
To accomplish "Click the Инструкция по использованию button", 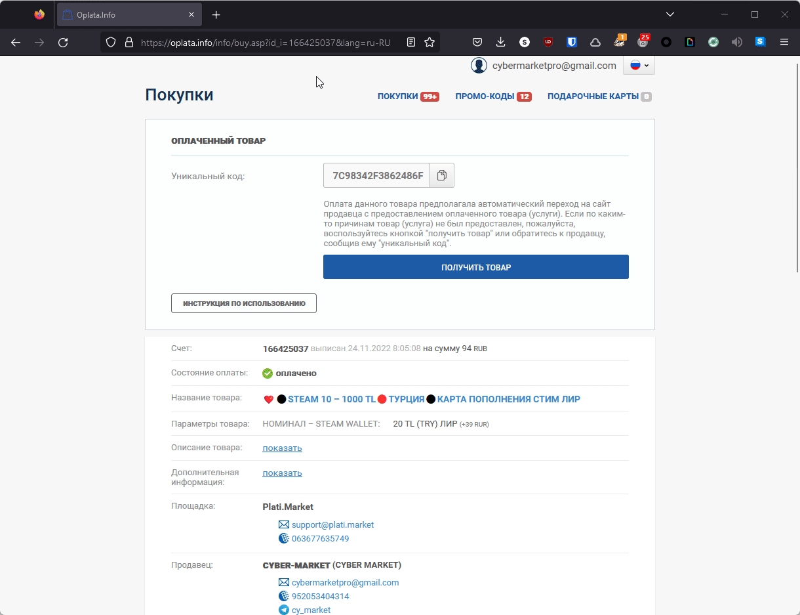I will pos(244,303).
